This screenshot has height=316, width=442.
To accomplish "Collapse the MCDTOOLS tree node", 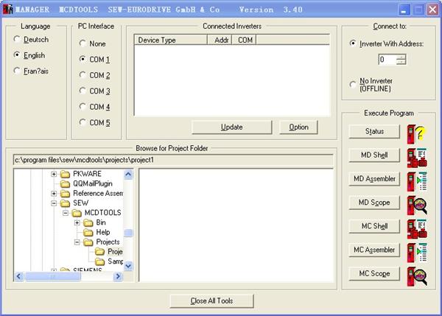I will (x=66, y=213).
